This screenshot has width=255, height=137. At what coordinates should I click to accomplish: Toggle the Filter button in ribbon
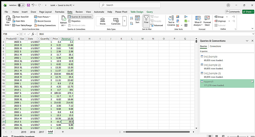[x=146, y=21]
